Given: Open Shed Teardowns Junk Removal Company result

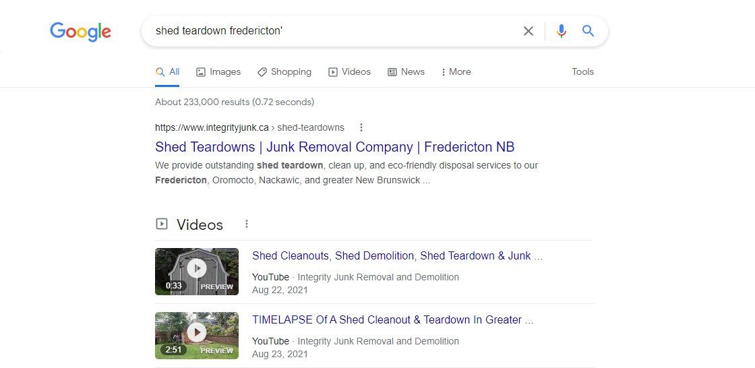Looking at the screenshot, I should pos(334,146).
